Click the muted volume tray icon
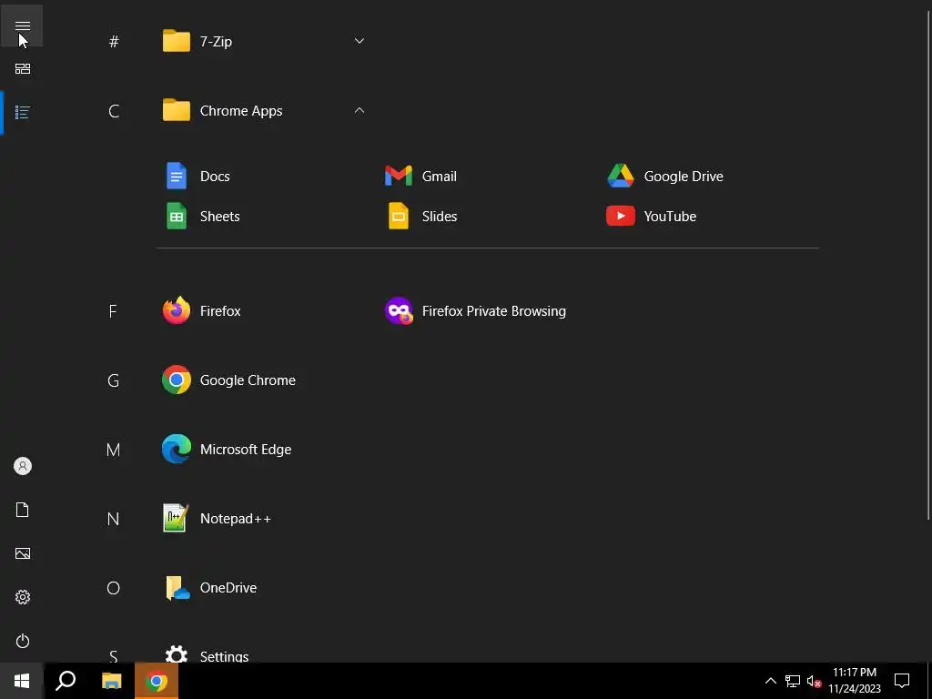 814,681
